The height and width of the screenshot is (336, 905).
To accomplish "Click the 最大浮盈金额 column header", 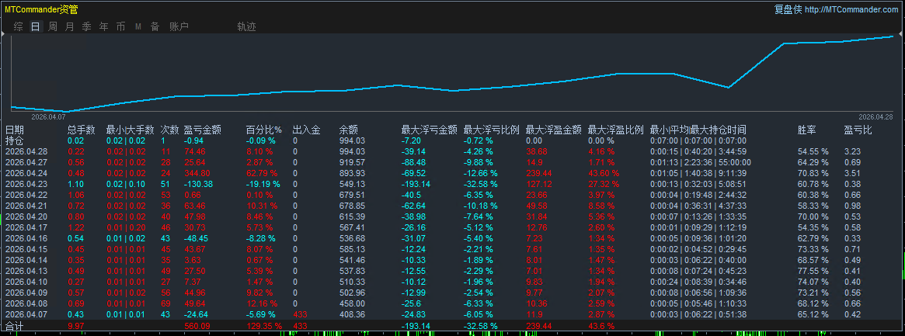I will coord(554,130).
